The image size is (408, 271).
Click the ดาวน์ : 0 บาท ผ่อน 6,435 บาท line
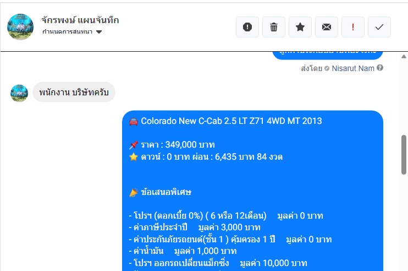(x=206, y=156)
